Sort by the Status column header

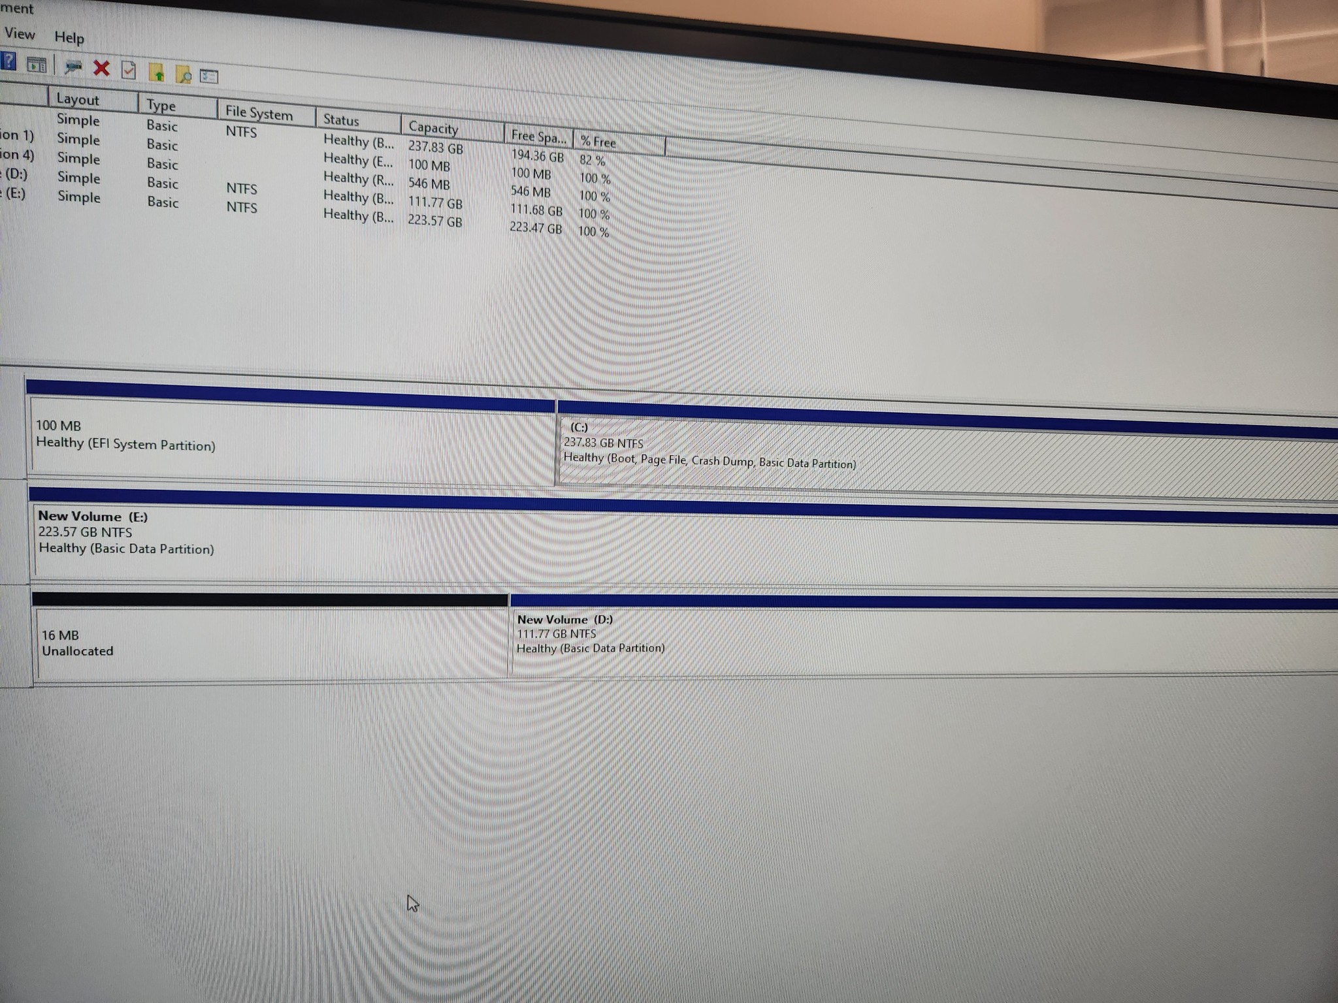coord(358,121)
